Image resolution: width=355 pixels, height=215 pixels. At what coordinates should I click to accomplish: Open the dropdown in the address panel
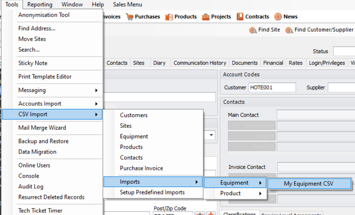[x=211, y=135]
